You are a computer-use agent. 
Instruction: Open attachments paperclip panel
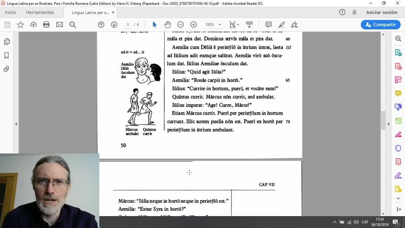[x=7, y=69]
